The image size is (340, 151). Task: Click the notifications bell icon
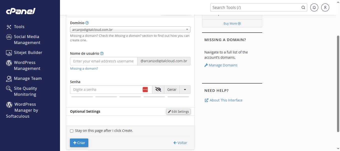click(314, 7)
